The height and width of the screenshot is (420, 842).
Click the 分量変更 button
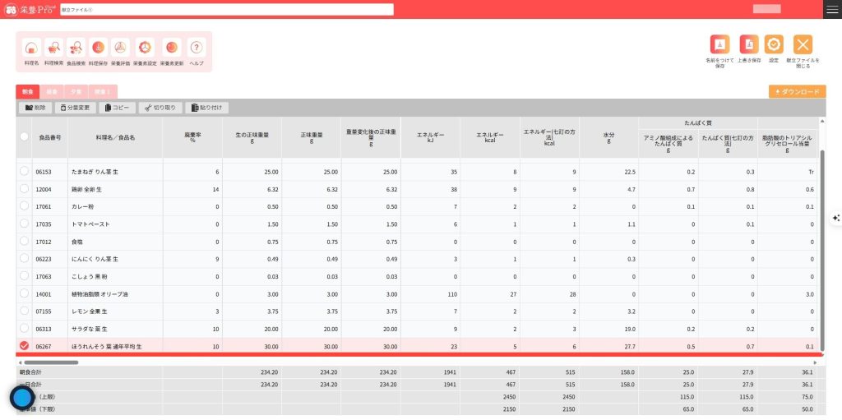(x=75, y=108)
